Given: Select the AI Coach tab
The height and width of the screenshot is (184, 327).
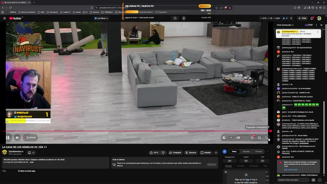Looking at the screenshot, I should pyautogui.click(x=259, y=152).
